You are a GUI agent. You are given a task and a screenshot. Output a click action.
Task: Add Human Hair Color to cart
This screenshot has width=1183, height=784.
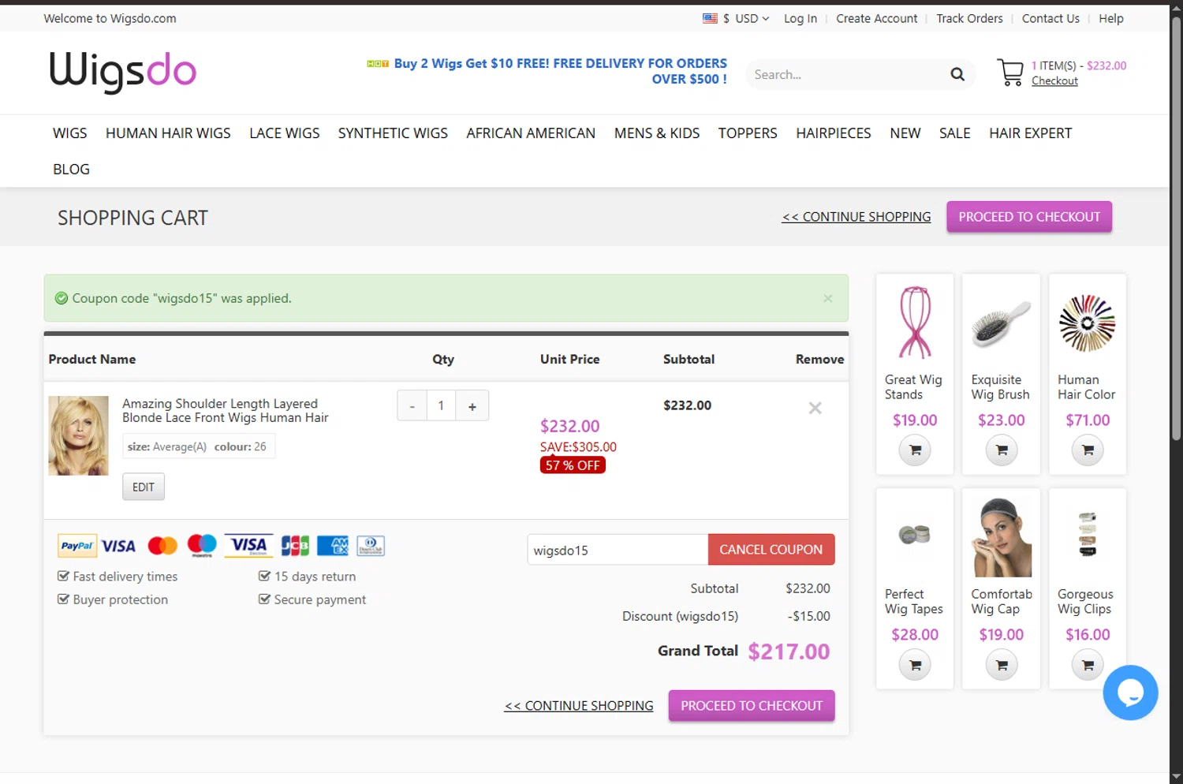1088,450
